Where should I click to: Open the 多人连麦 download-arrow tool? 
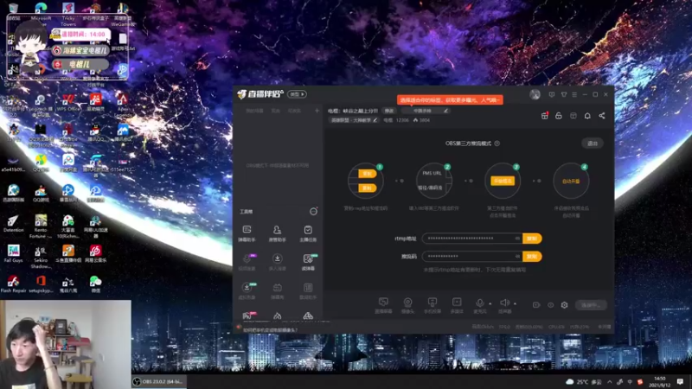point(277,262)
